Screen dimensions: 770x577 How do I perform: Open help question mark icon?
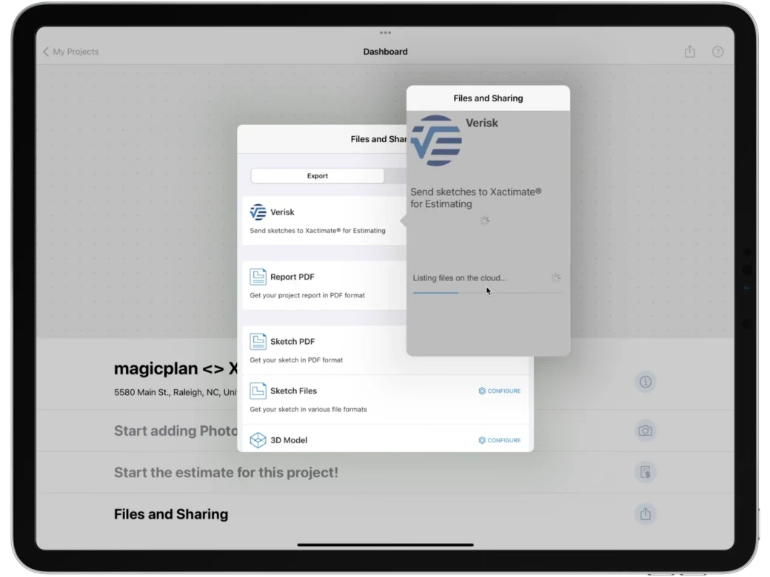[x=717, y=52]
